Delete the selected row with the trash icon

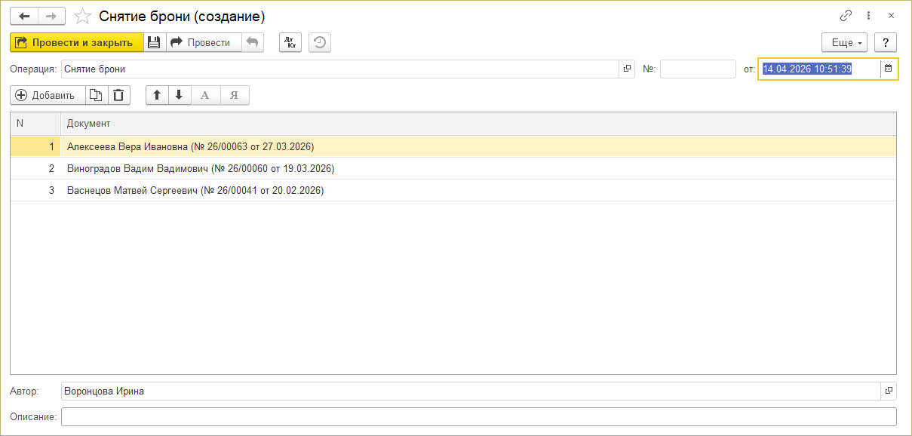pos(119,95)
